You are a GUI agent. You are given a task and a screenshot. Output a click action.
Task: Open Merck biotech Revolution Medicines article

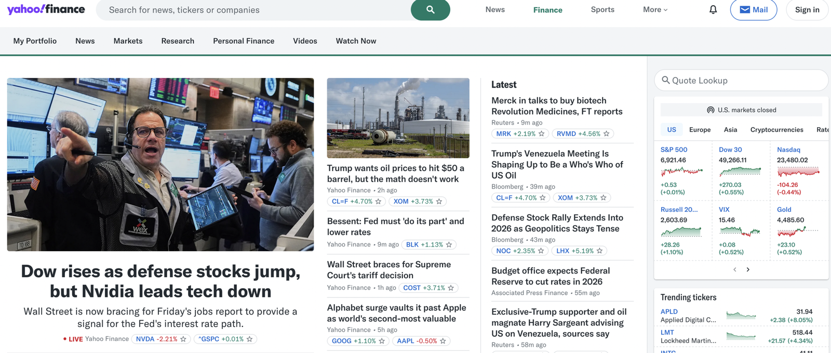(x=557, y=106)
